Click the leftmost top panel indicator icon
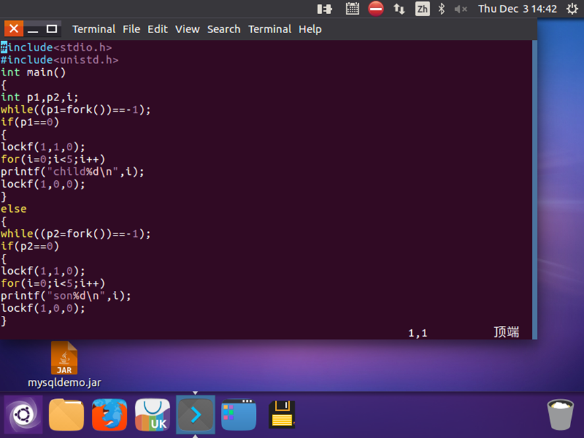 pos(324,9)
